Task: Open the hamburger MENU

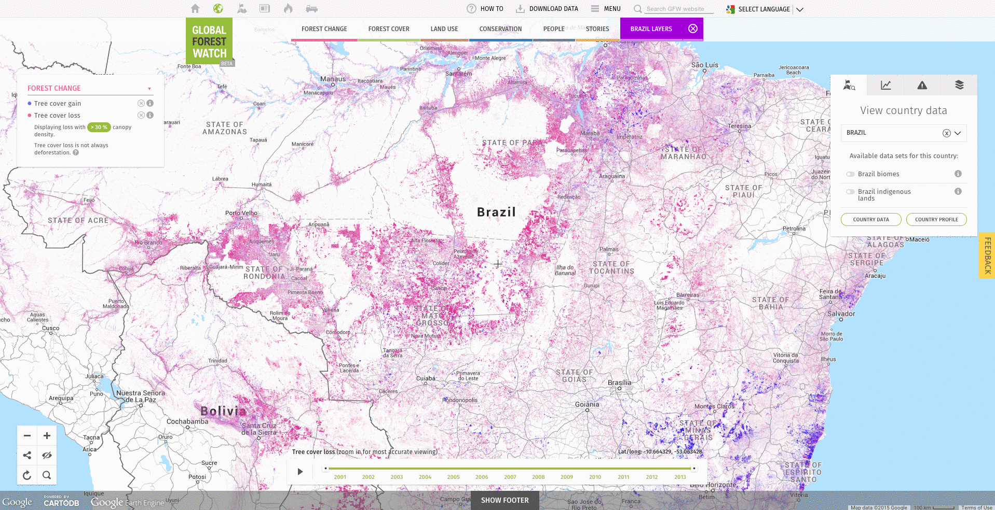Action: pos(606,9)
